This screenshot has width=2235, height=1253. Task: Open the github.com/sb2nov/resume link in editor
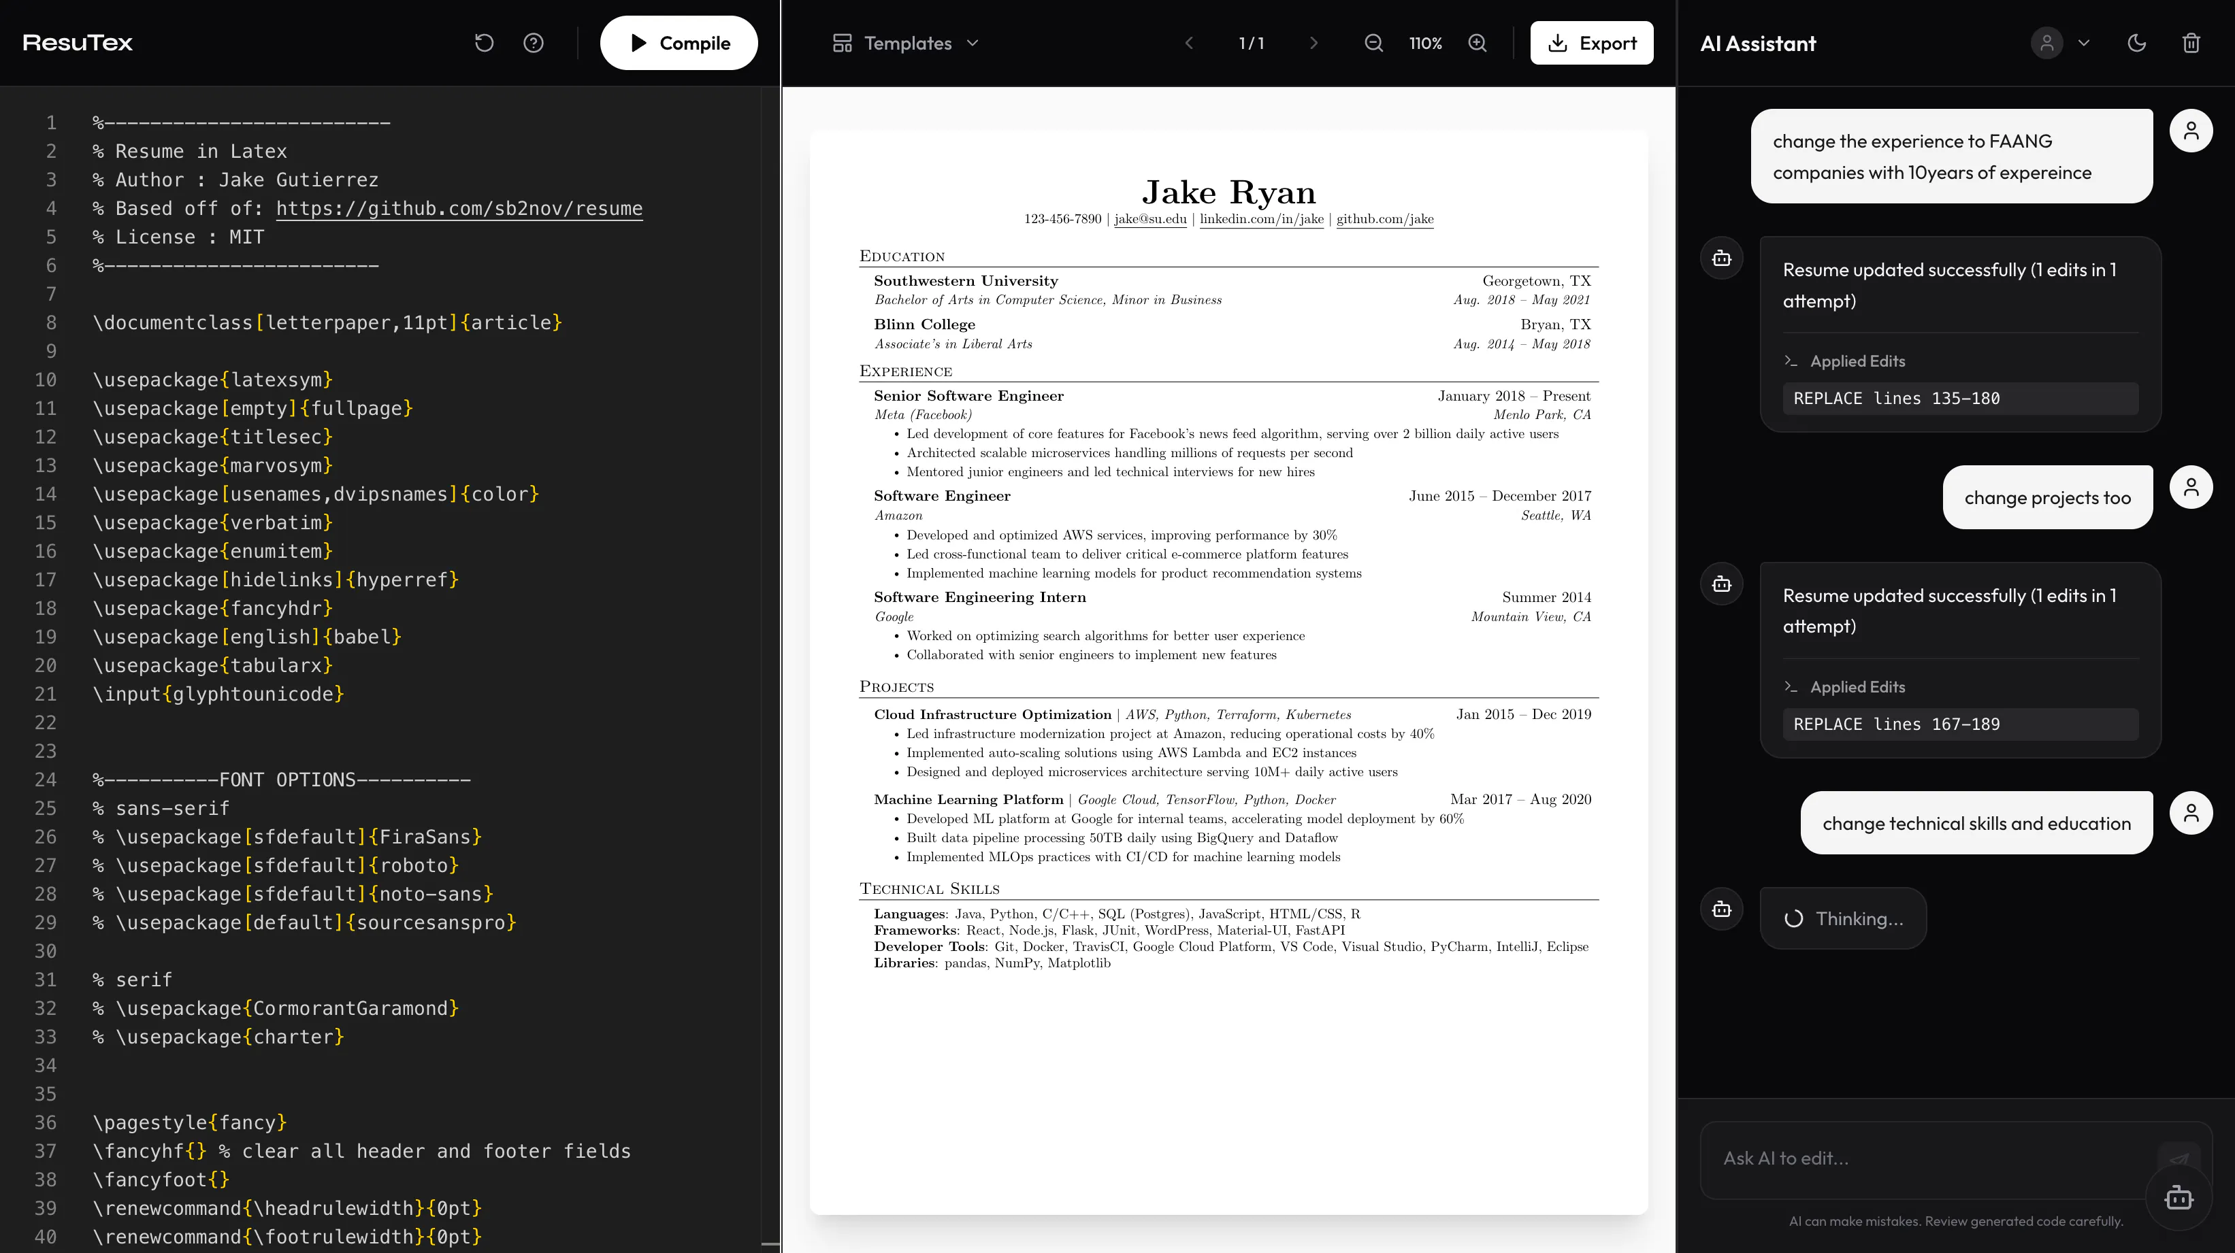coord(459,208)
